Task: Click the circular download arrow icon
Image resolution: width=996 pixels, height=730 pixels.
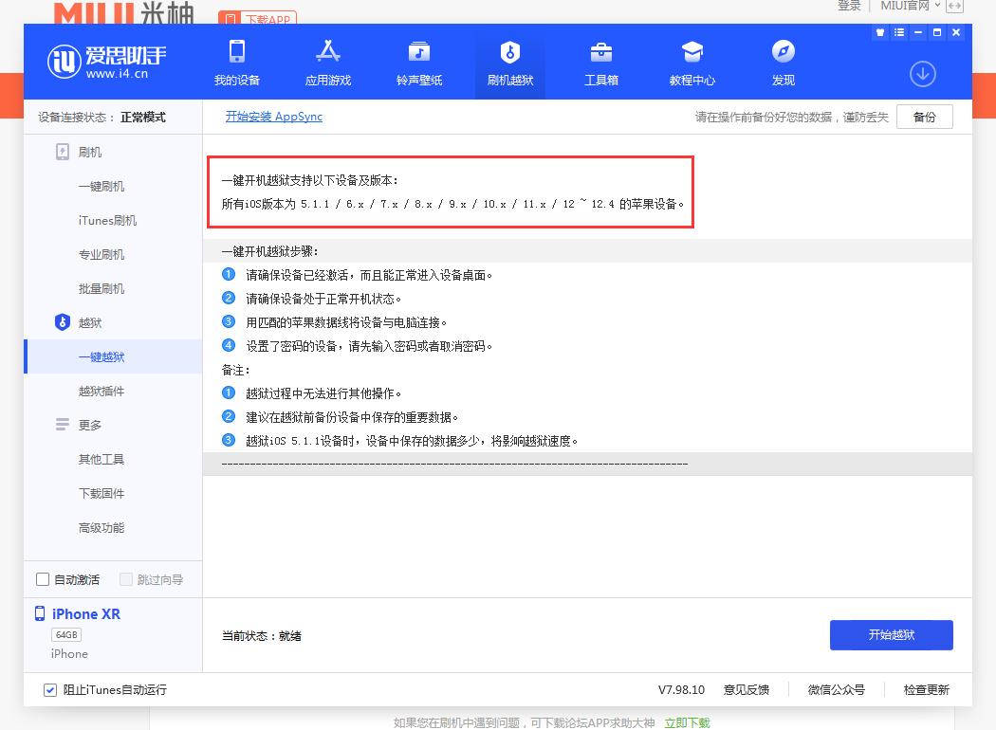Action: pos(922,73)
